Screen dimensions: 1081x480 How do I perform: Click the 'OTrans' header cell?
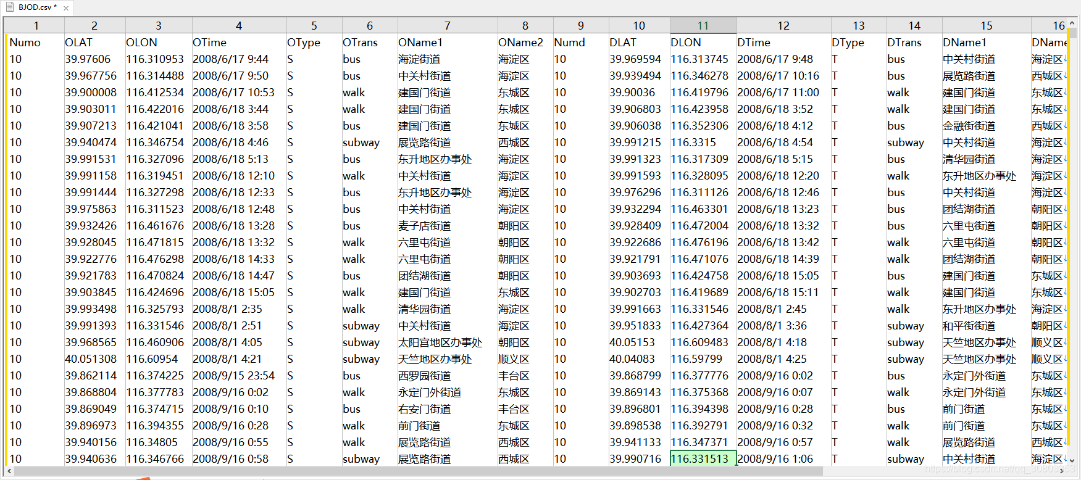pyautogui.click(x=370, y=43)
